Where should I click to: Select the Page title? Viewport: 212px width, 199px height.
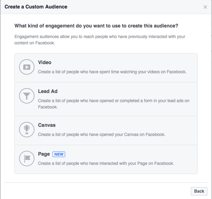tap(44, 154)
